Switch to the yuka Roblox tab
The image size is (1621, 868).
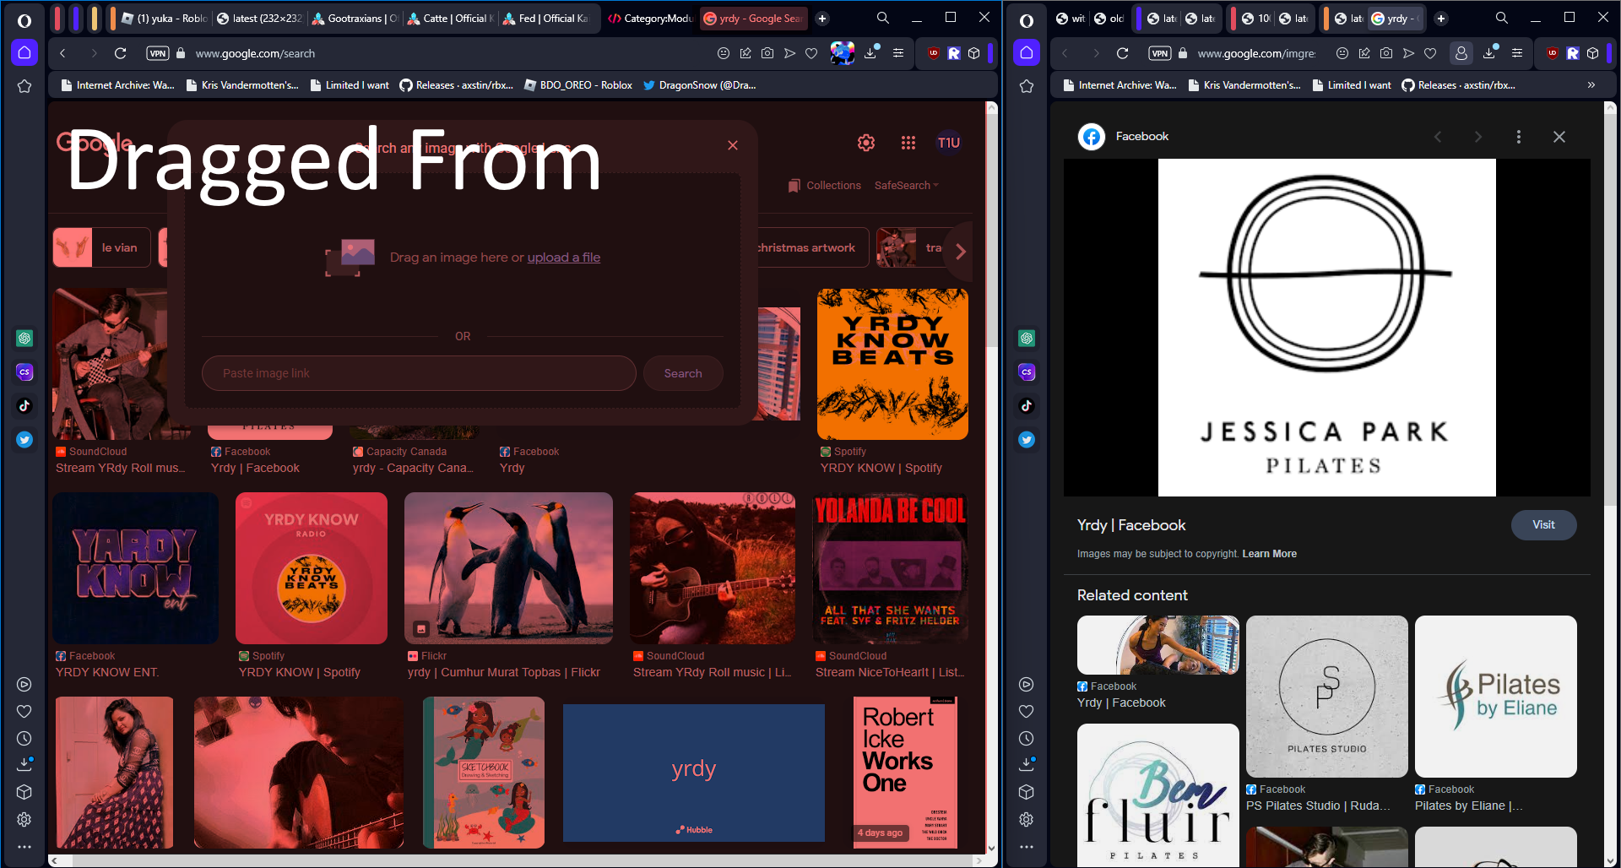pos(165,19)
